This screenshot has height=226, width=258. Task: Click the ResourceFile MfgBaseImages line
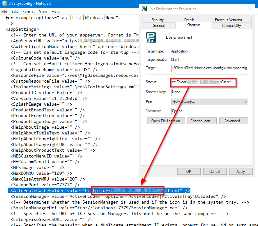(x=75, y=75)
